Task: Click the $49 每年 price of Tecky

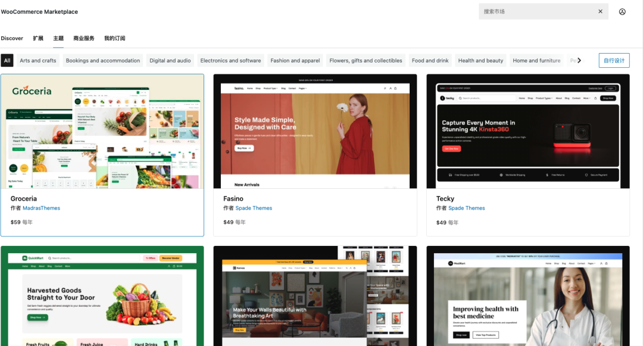Action: pos(447,223)
